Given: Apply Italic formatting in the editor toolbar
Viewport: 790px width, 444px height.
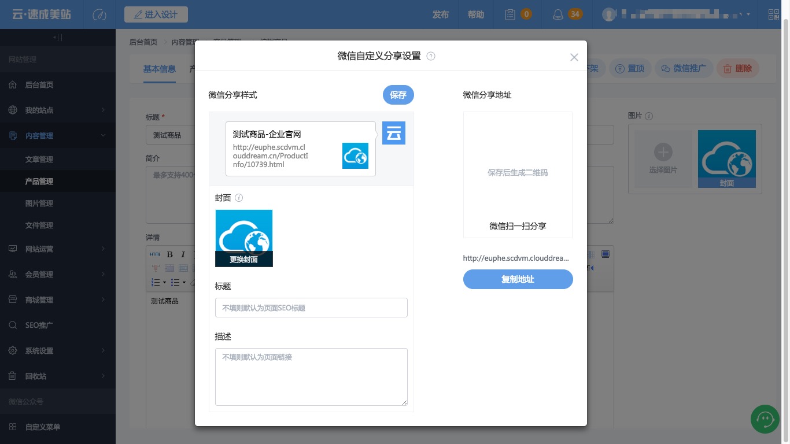Looking at the screenshot, I should pyautogui.click(x=183, y=254).
